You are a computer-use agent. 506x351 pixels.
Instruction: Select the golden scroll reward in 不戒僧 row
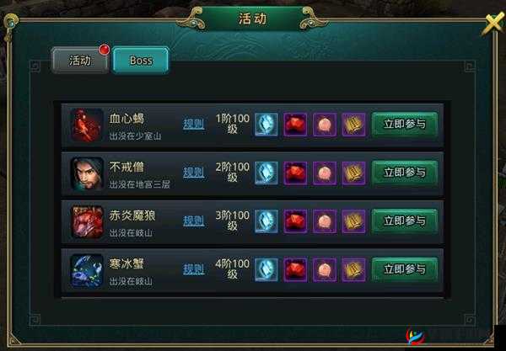click(x=353, y=173)
